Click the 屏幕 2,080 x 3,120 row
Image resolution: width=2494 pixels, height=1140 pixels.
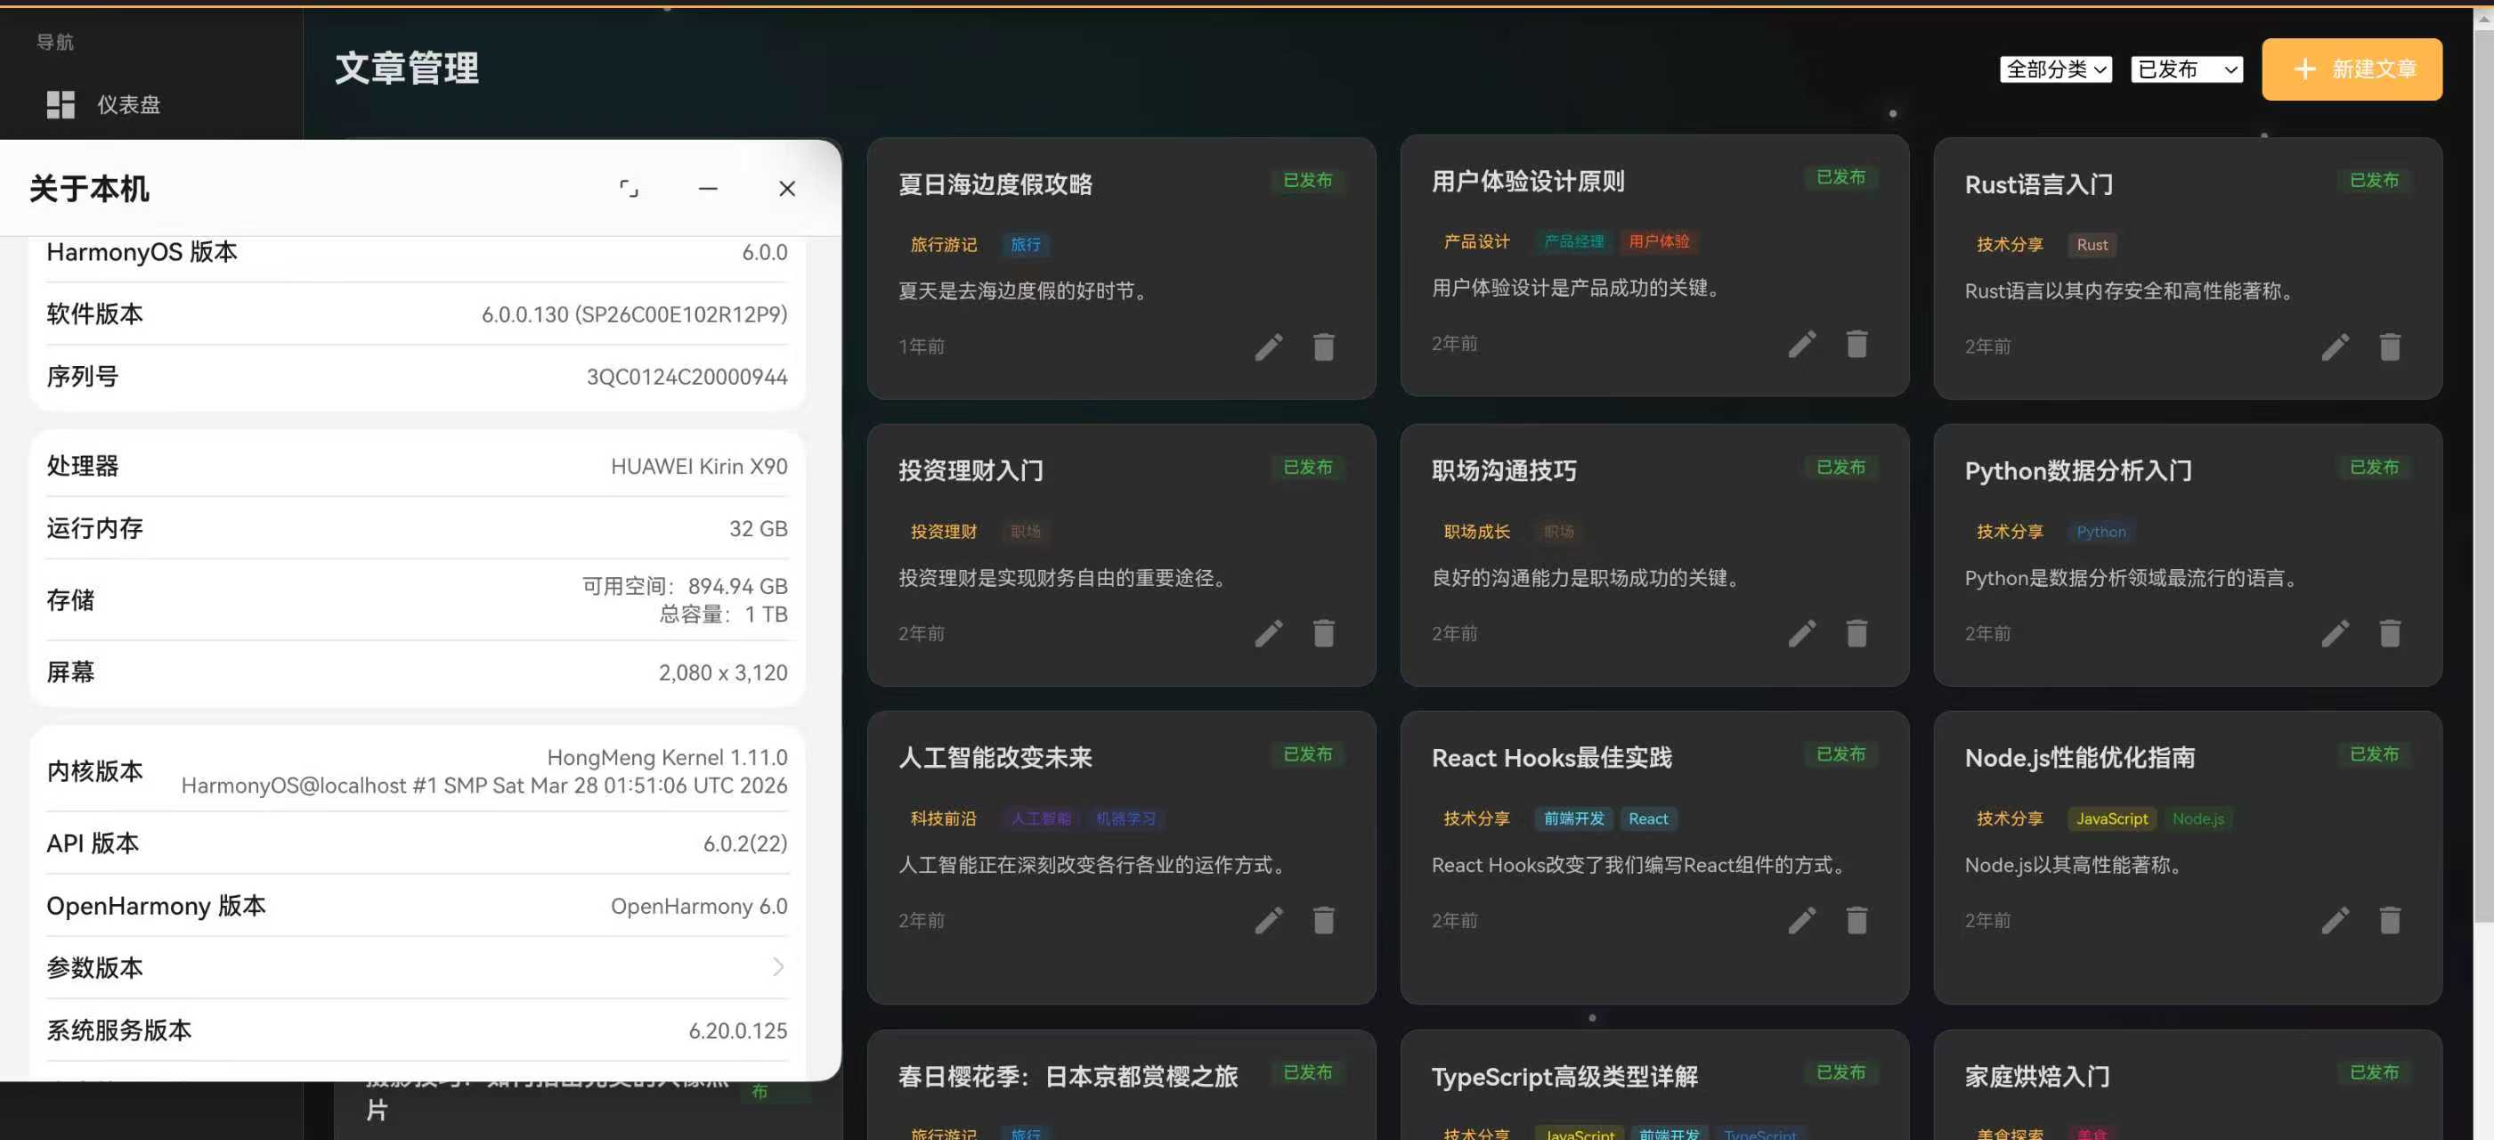coord(417,672)
